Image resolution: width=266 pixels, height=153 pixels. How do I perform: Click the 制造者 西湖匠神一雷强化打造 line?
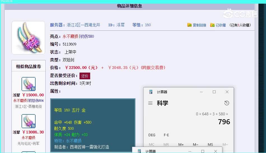click(81, 147)
